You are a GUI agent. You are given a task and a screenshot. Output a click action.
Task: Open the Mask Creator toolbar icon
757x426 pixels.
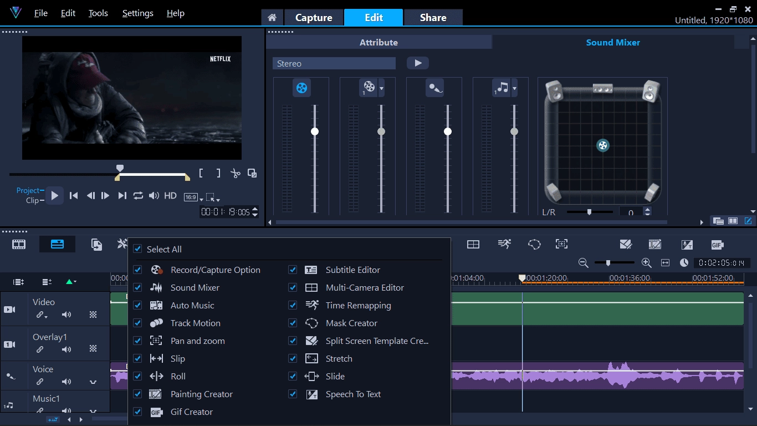pyautogui.click(x=534, y=244)
